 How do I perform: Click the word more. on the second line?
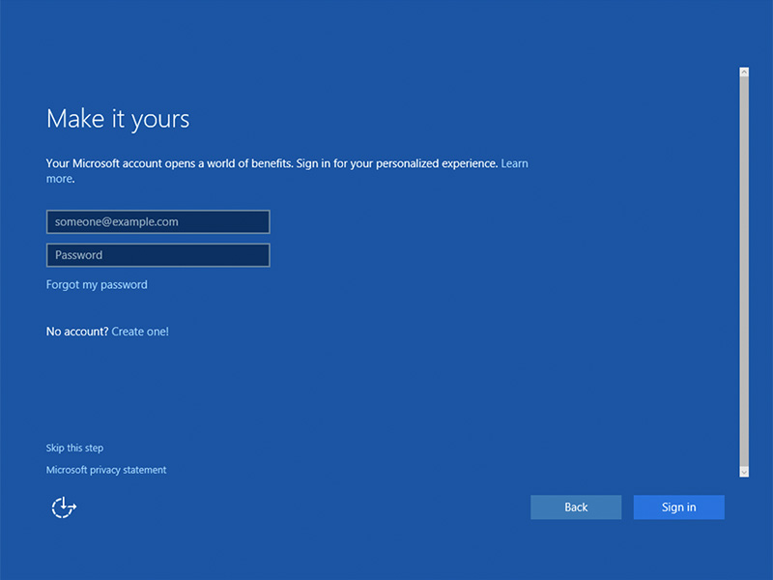[x=60, y=179]
